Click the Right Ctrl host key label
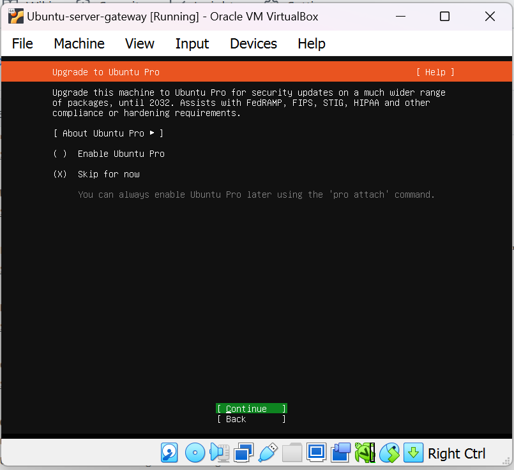Image resolution: width=514 pixels, height=470 pixels. pyautogui.click(x=457, y=453)
